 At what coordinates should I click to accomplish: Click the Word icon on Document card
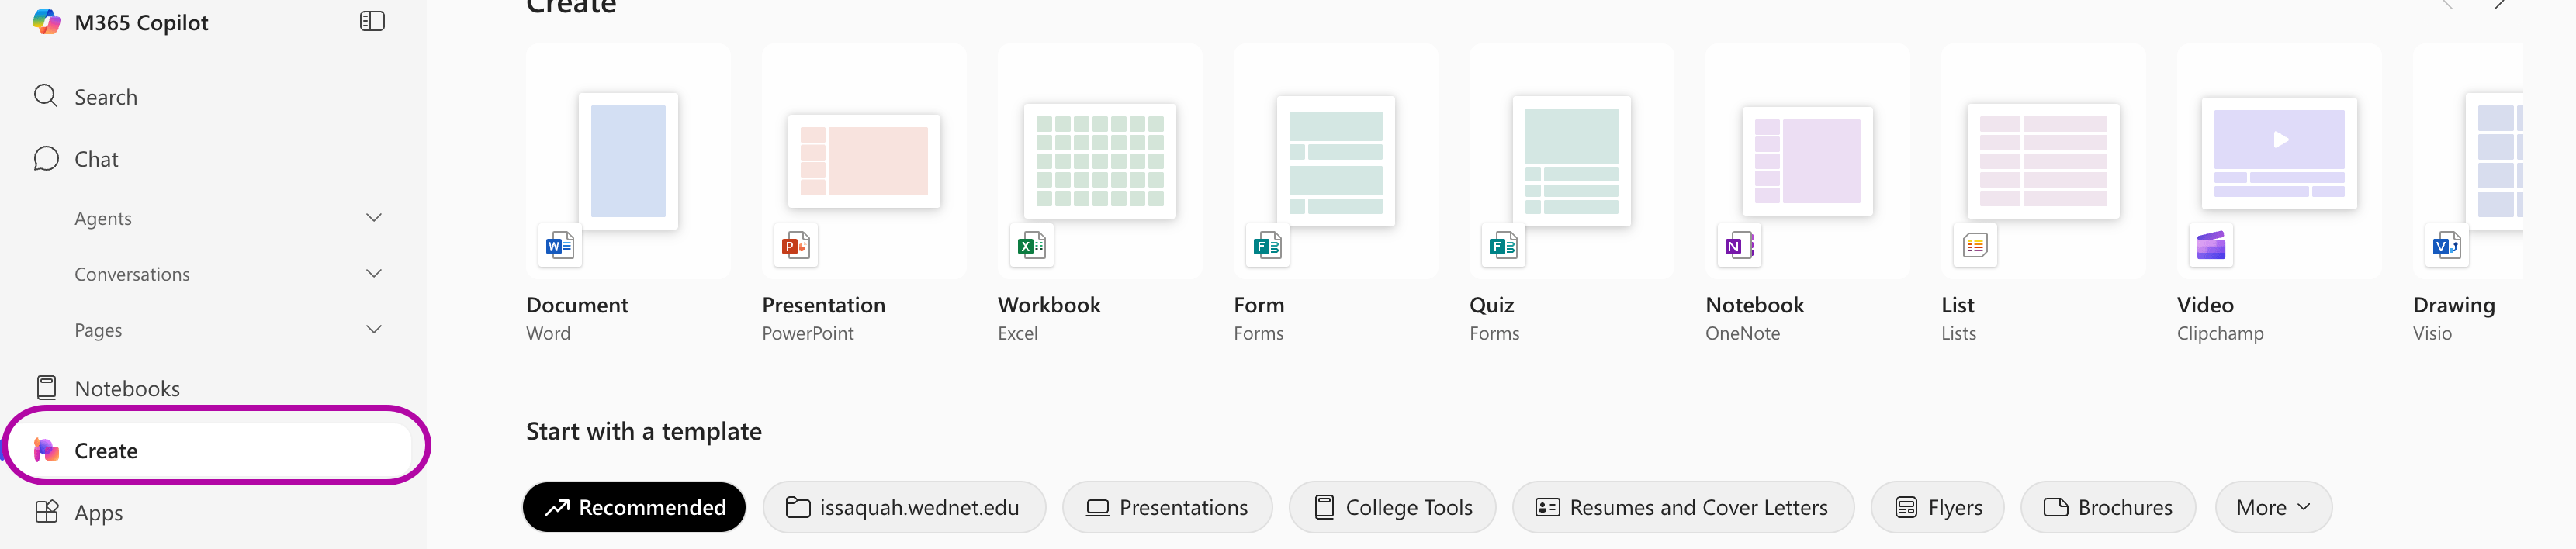(559, 245)
